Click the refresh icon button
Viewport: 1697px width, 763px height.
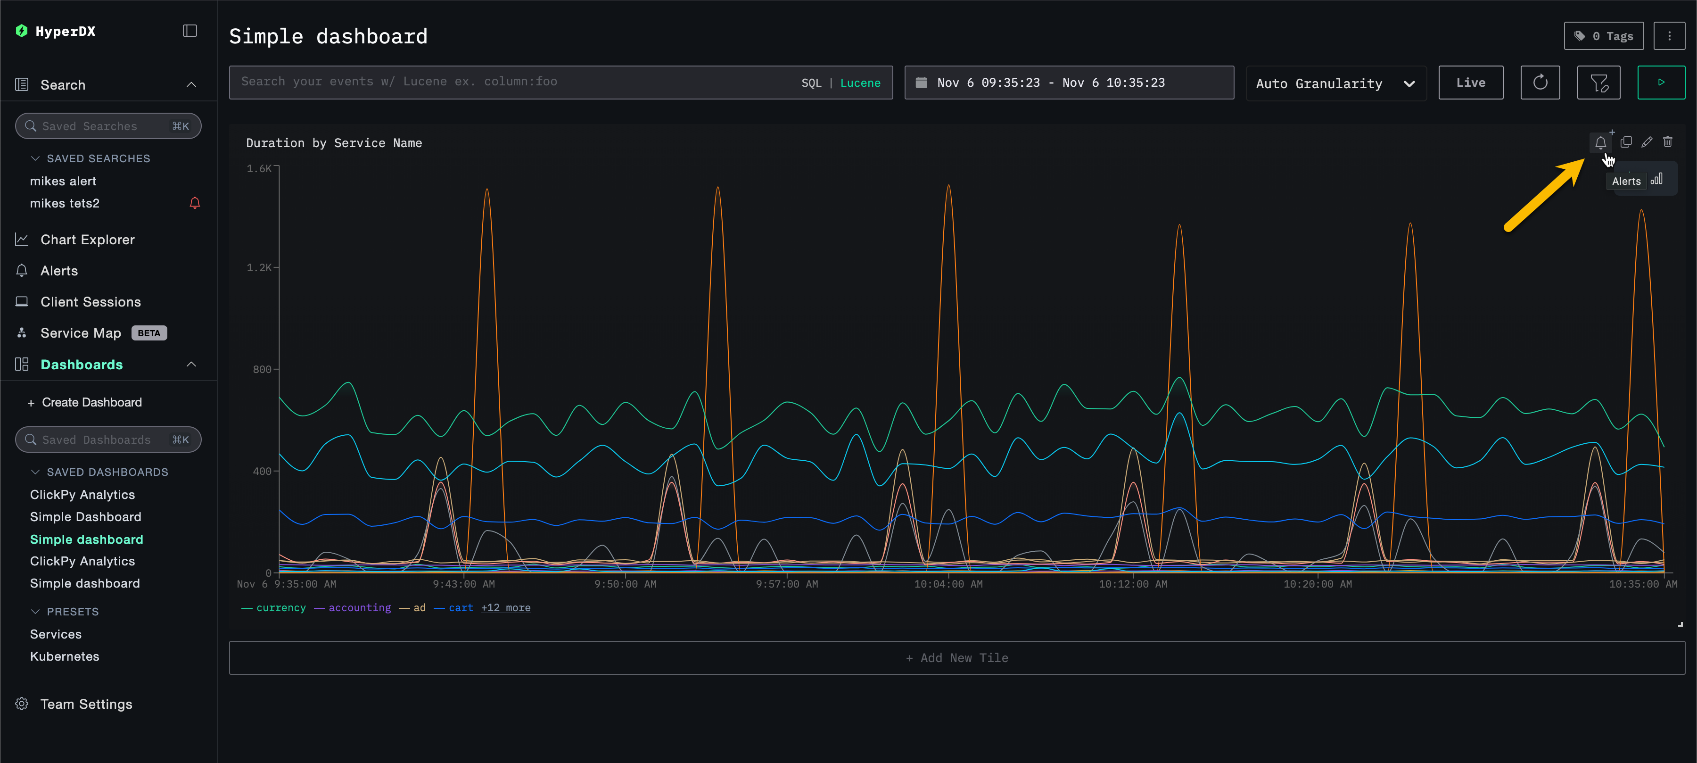coord(1540,83)
